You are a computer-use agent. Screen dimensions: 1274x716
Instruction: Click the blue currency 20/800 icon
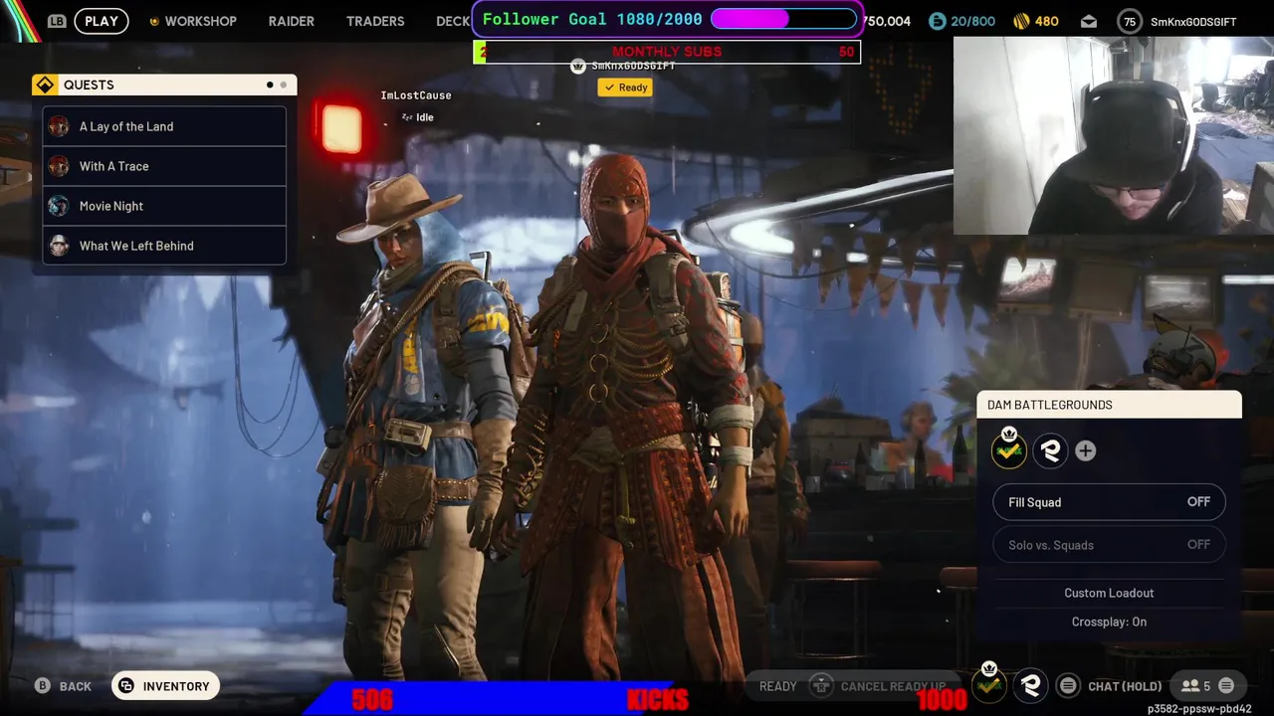[x=937, y=21]
